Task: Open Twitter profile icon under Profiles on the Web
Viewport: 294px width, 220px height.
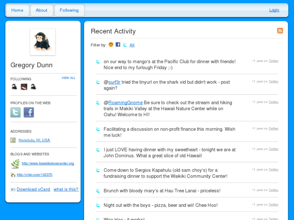Action: (15, 112)
